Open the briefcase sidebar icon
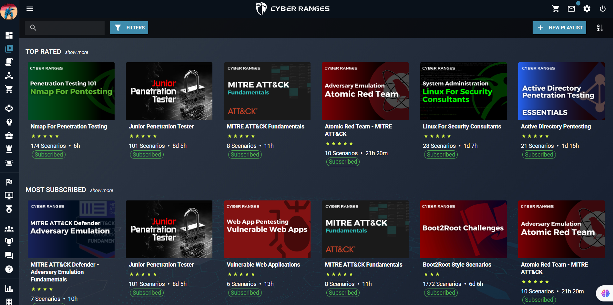Viewport: 613px width, 305px height. click(9, 136)
